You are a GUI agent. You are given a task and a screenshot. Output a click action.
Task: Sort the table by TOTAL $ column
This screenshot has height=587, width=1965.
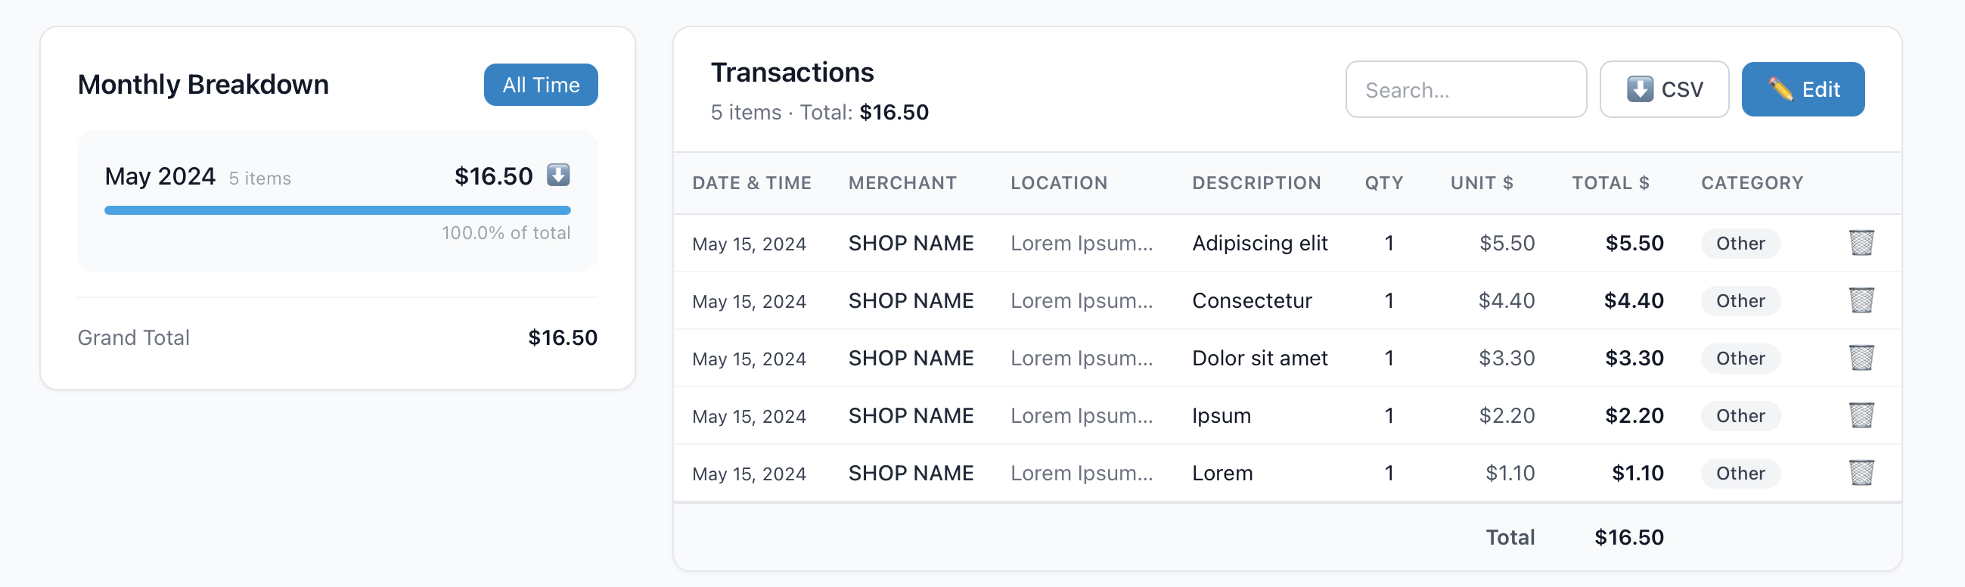click(1611, 182)
